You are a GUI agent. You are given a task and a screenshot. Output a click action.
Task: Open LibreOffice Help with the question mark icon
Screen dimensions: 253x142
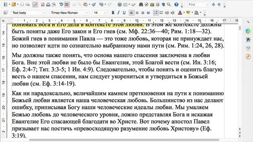176,4
